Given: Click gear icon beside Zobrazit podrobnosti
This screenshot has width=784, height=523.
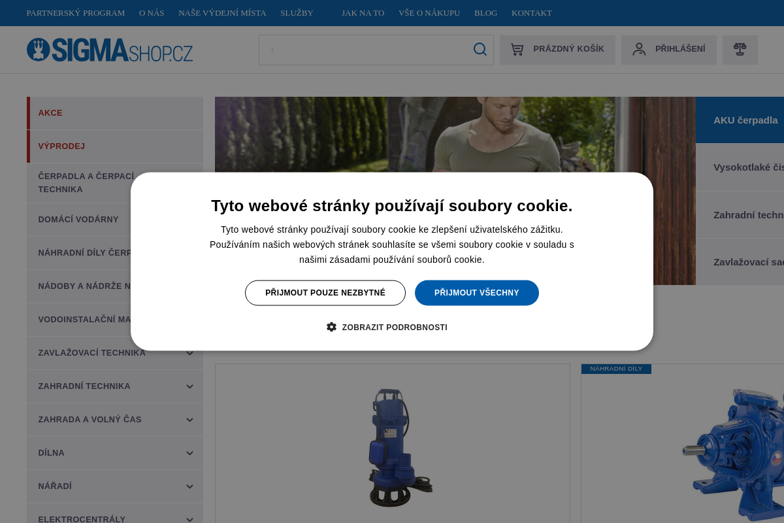Looking at the screenshot, I should click(331, 327).
